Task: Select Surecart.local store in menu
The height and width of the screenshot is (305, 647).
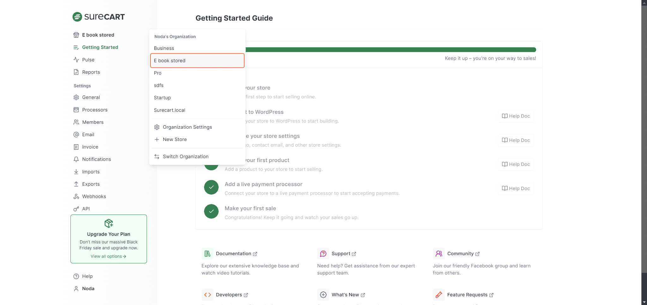Action: [170, 110]
